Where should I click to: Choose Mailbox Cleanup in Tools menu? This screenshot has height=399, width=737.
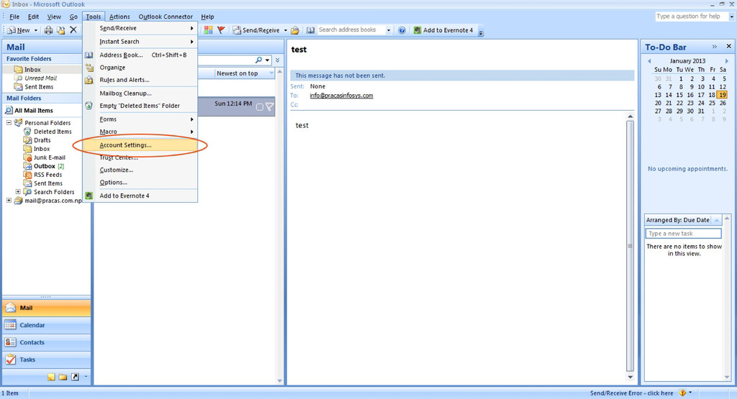pyautogui.click(x=140, y=93)
